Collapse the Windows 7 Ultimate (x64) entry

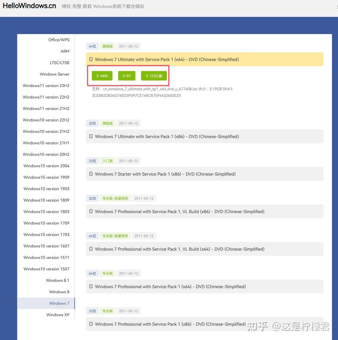(205, 59)
